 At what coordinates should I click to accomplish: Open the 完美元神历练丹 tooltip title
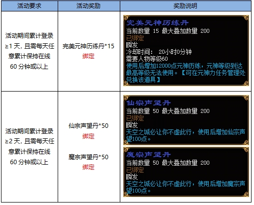157,23
